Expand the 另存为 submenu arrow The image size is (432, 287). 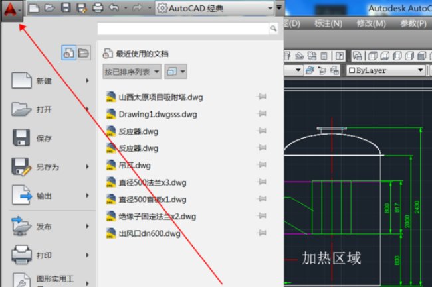(x=87, y=167)
